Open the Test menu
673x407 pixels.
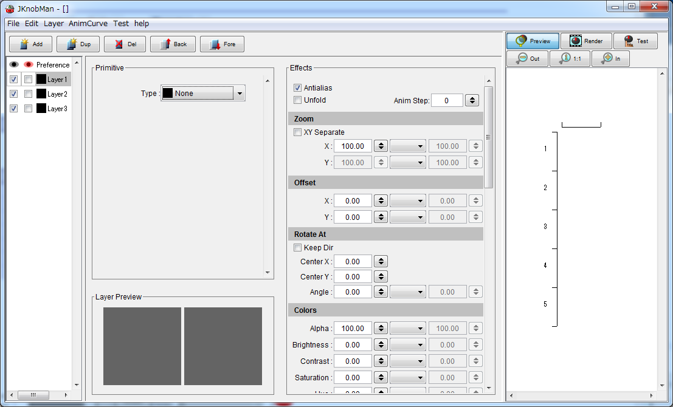[x=120, y=24]
